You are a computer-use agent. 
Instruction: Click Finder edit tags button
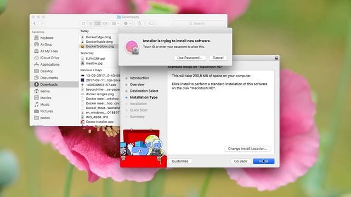point(151,23)
